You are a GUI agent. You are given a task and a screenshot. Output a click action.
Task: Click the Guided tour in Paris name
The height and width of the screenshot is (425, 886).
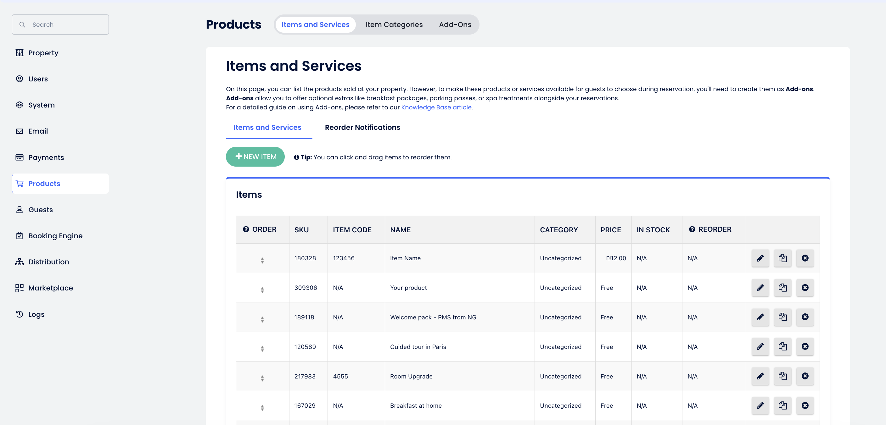pyautogui.click(x=418, y=347)
